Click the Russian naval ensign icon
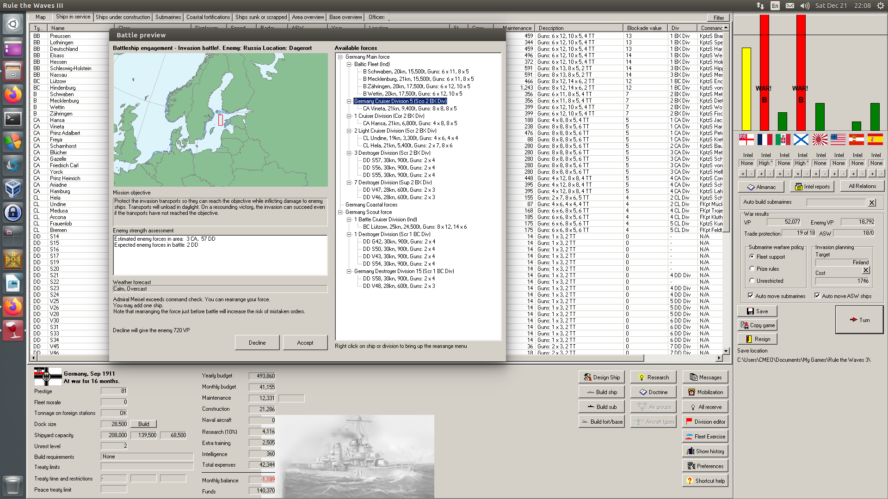Viewport: 888px width, 499px height. 801,139
